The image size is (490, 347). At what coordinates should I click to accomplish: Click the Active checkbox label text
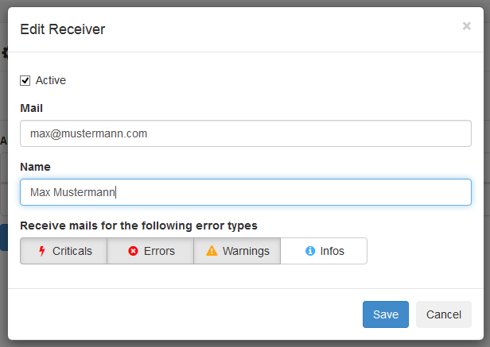(x=51, y=80)
